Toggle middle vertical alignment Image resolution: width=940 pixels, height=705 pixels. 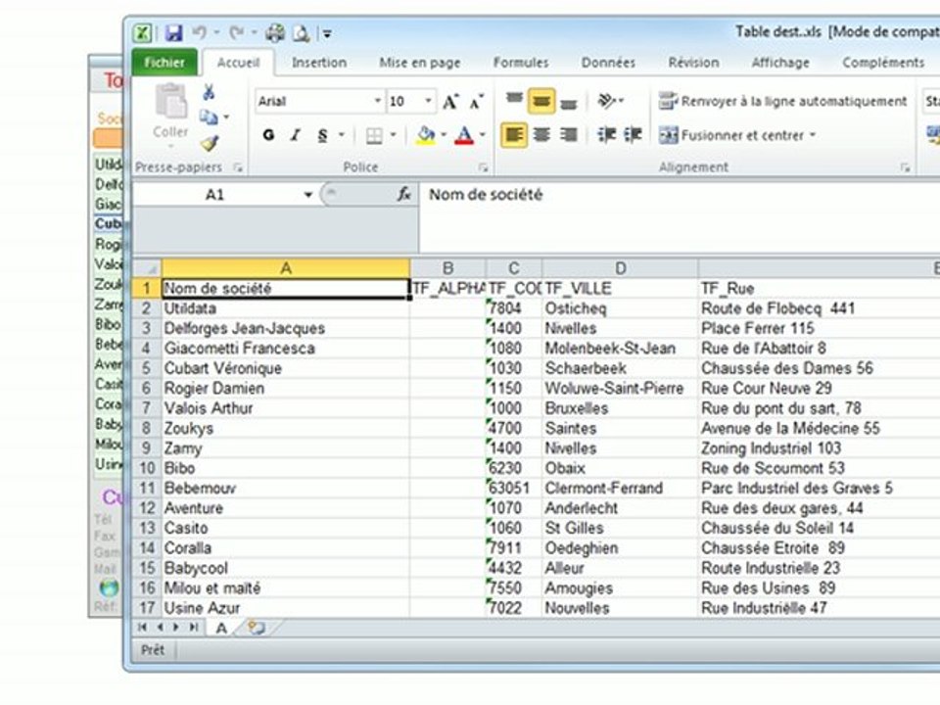(541, 101)
